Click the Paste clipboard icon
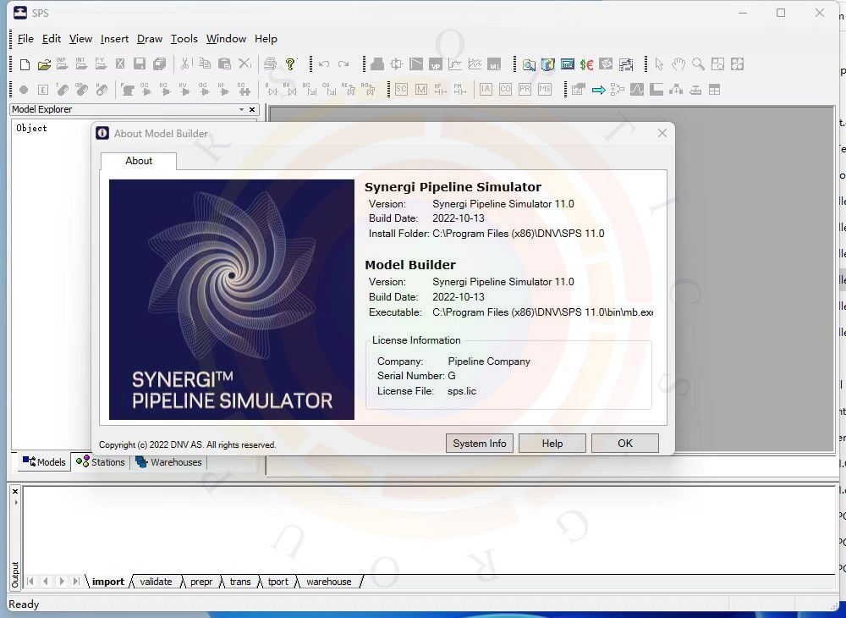This screenshot has height=618, width=846. (x=224, y=64)
